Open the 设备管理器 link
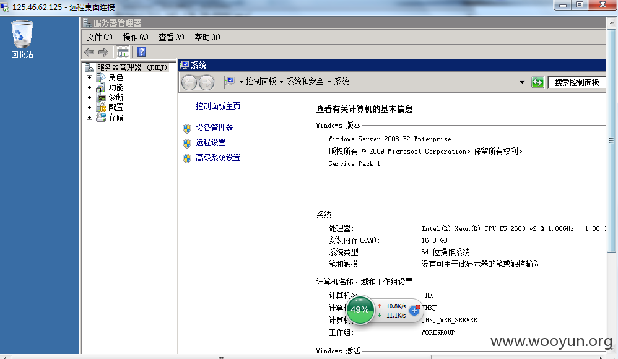Screen dimensions: 618x359 [x=214, y=128]
